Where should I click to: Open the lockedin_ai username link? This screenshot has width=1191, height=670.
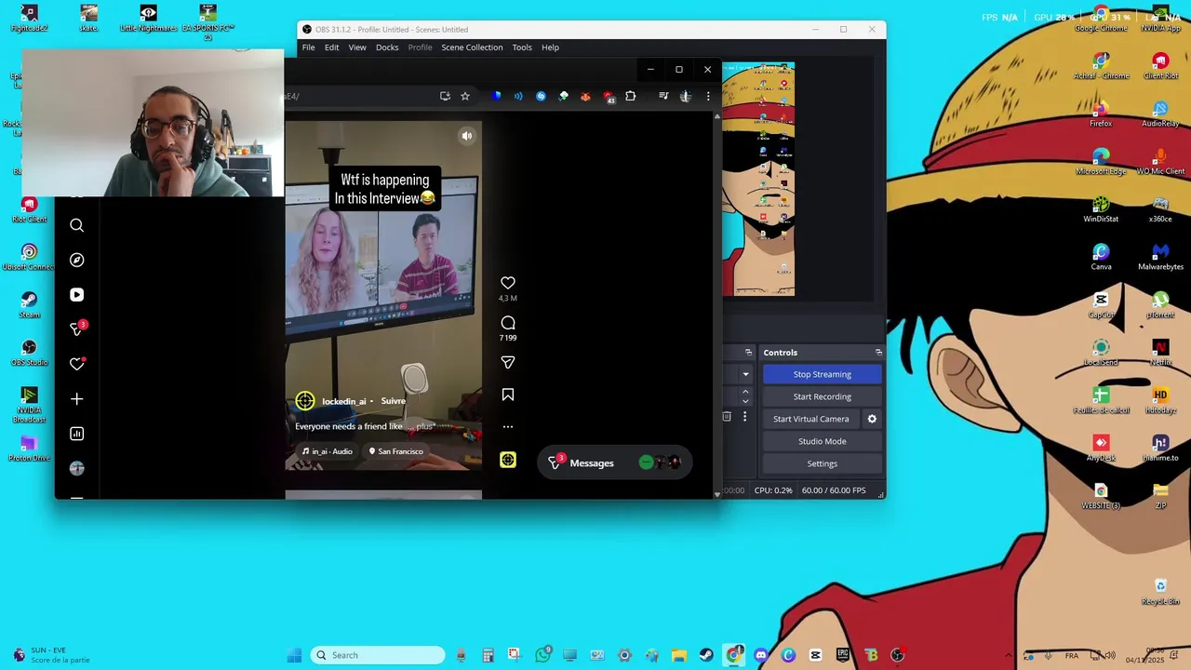tap(343, 401)
